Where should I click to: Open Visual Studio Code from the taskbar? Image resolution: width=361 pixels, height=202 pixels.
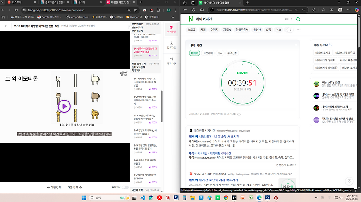pyautogui.click(x=143, y=197)
